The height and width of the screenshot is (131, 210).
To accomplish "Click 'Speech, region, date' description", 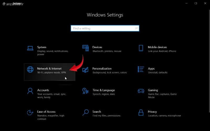I will point(104,94).
